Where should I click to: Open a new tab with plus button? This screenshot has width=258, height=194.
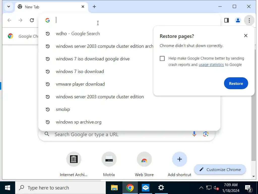point(94,7)
